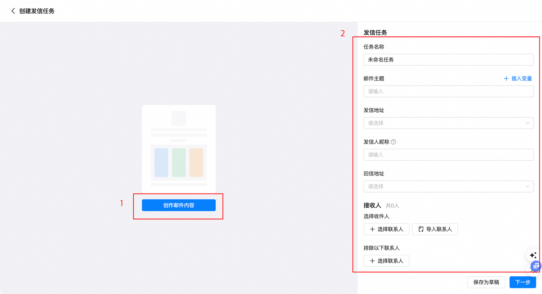The height and width of the screenshot is (294, 542).
Task: Focus the 任务名称 field containing 未命名任务
Action: [448, 60]
